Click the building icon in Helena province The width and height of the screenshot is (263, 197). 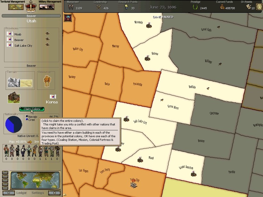click(147, 58)
